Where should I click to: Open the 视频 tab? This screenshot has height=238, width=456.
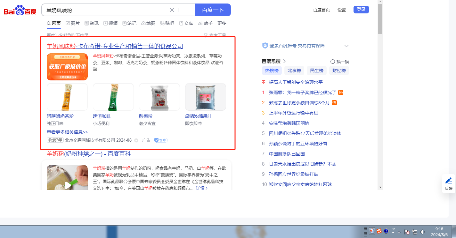coord(110,23)
